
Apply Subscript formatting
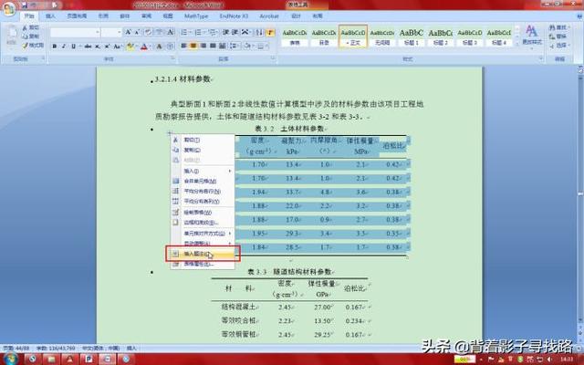[x=98, y=47]
